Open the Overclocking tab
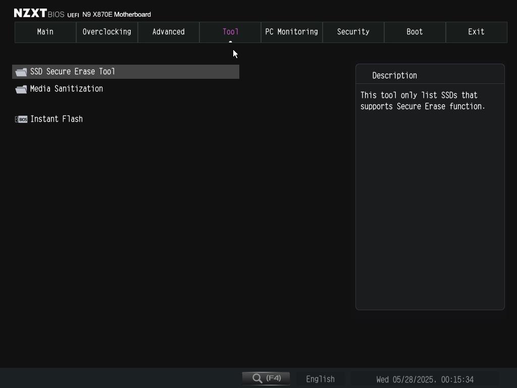 tap(107, 32)
